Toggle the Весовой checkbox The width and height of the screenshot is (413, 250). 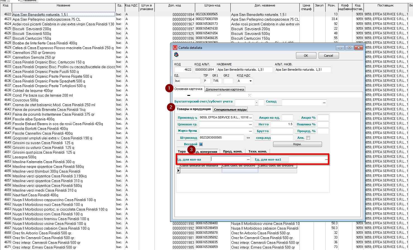coord(201,144)
